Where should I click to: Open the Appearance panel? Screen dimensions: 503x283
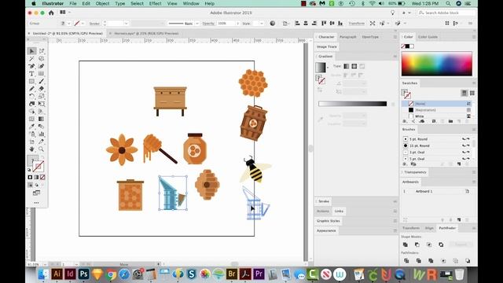(x=326, y=230)
